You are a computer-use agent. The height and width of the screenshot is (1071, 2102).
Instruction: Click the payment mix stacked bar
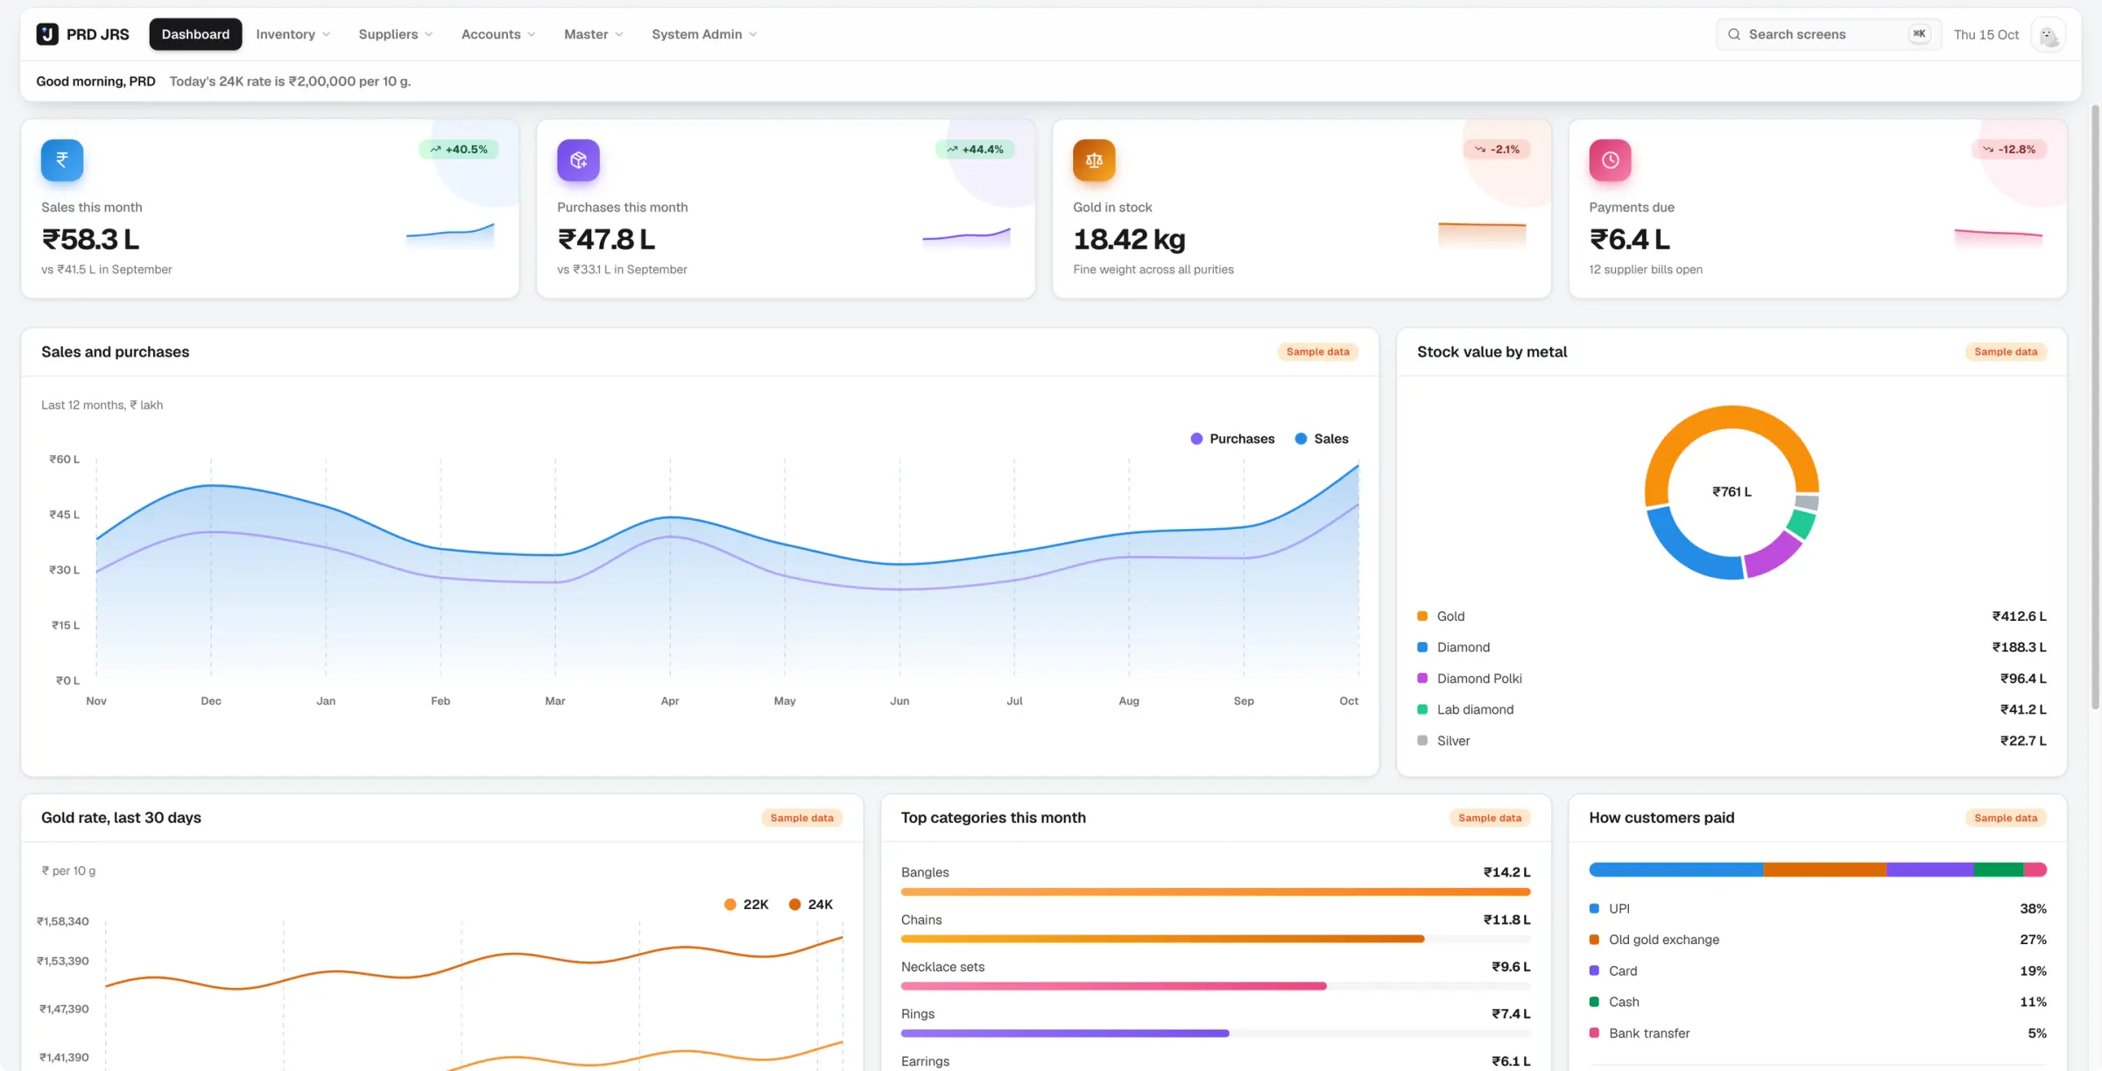[x=1817, y=870]
